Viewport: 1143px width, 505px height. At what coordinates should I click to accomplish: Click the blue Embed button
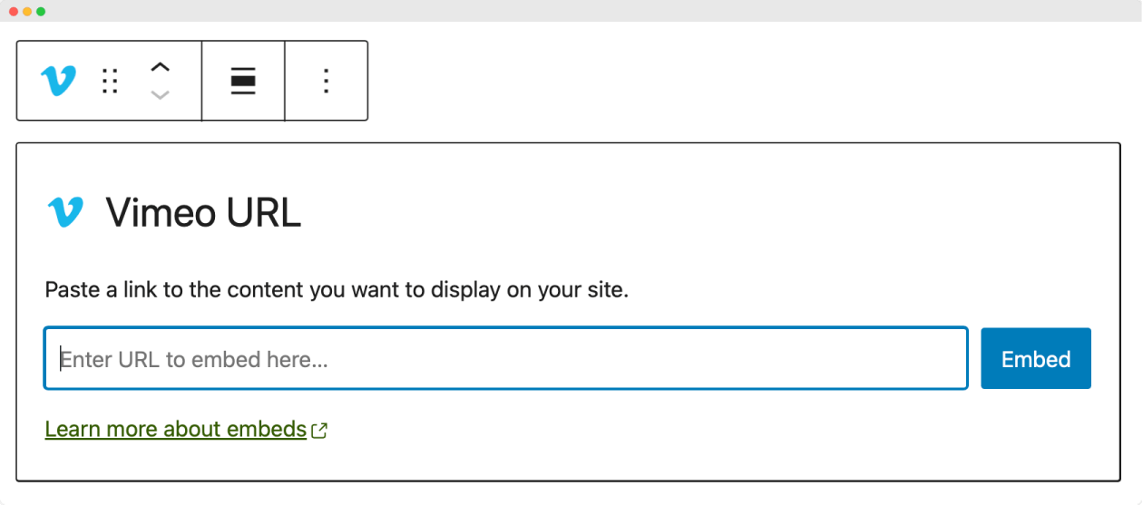1036,359
